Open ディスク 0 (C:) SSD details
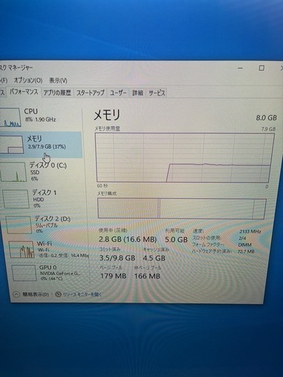283x377 pixels. (x=42, y=172)
